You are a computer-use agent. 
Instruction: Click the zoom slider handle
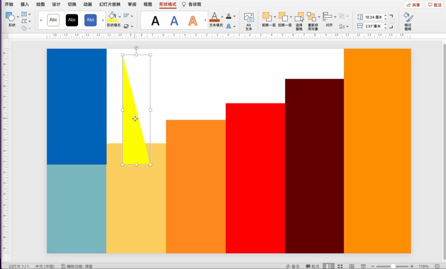(393, 266)
